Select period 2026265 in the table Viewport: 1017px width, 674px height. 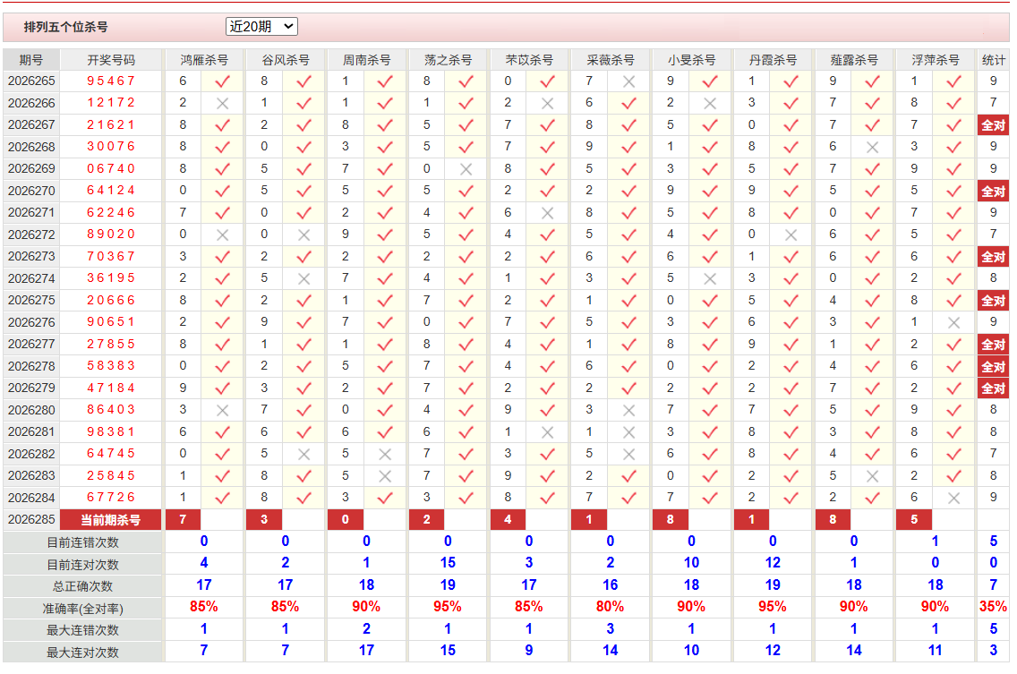coord(31,81)
